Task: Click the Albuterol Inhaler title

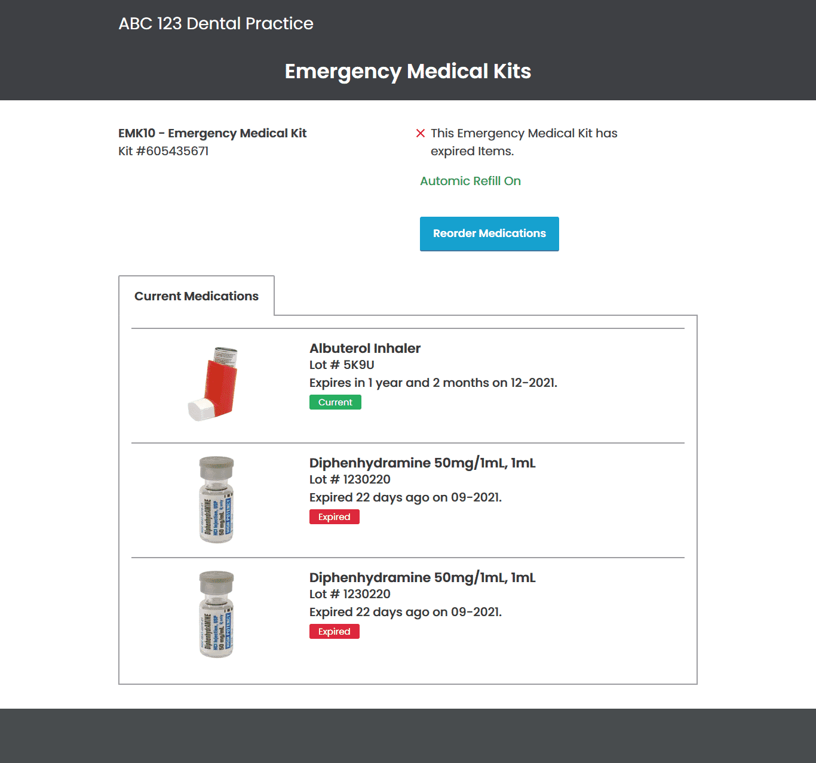Action: [365, 348]
